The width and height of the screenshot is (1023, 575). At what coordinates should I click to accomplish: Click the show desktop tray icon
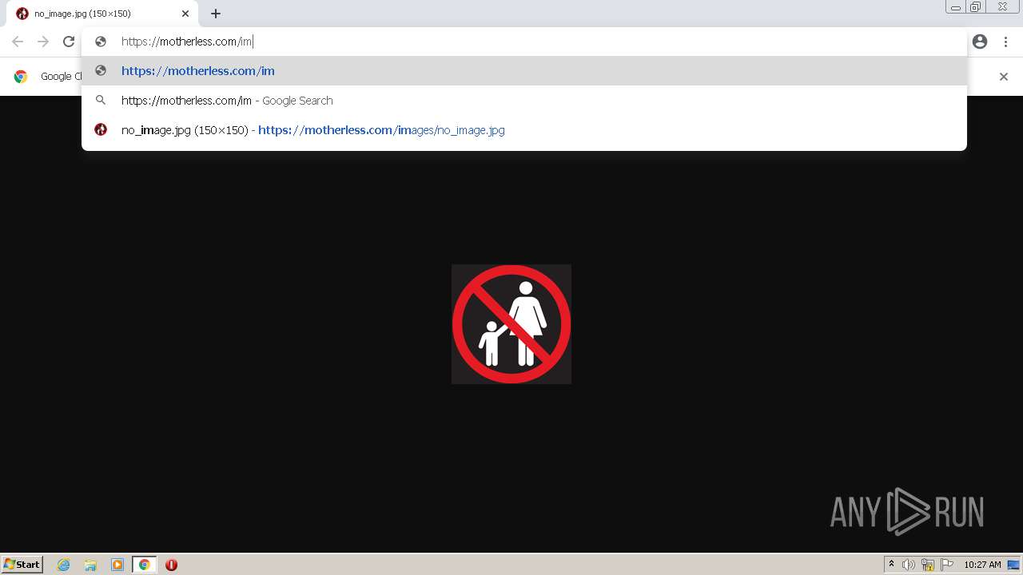tap(1013, 565)
